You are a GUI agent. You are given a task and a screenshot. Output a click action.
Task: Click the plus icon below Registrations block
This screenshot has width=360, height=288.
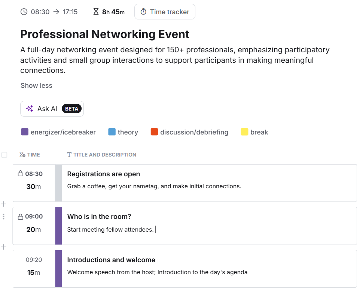[x=4, y=204]
